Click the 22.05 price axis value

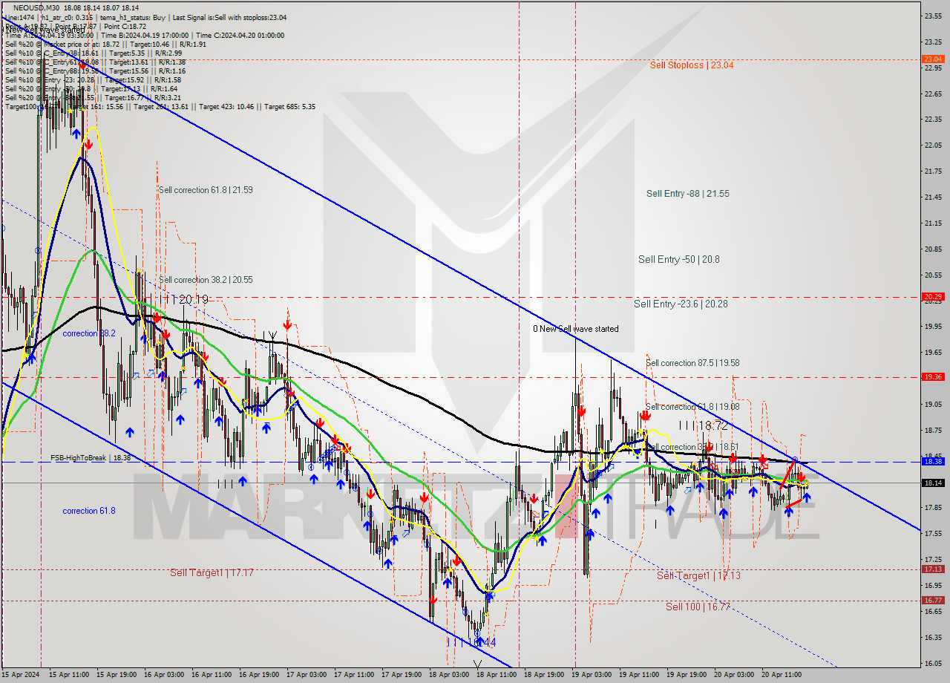(x=933, y=146)
